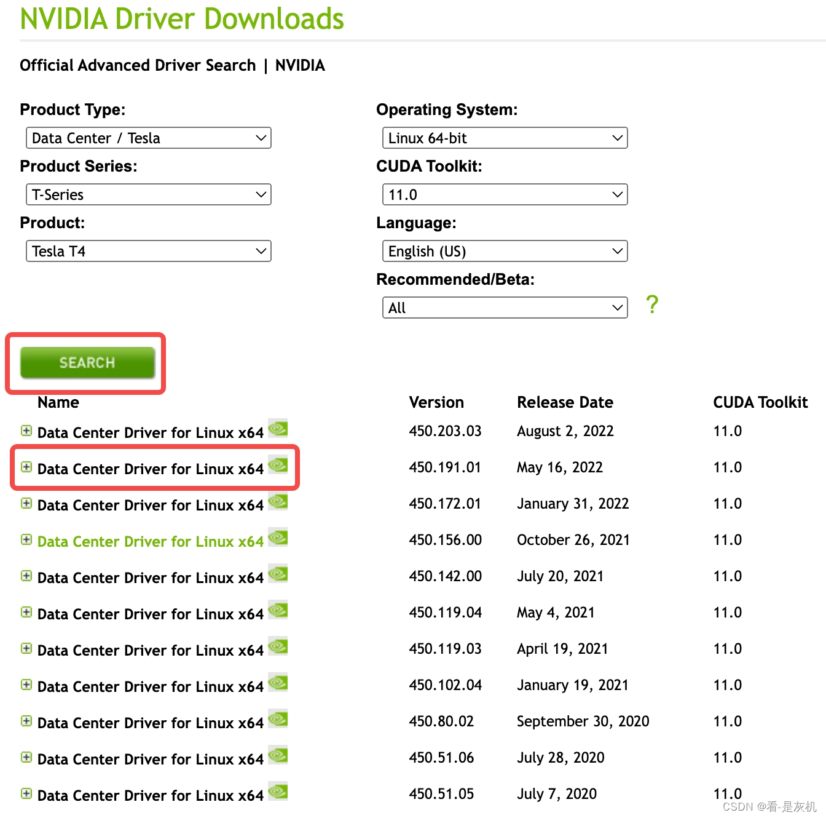The width and height of the screenshot is (826, 818).
Task: Expand the plus icon for version 450.191.01
Action: [x=26, y=467]
